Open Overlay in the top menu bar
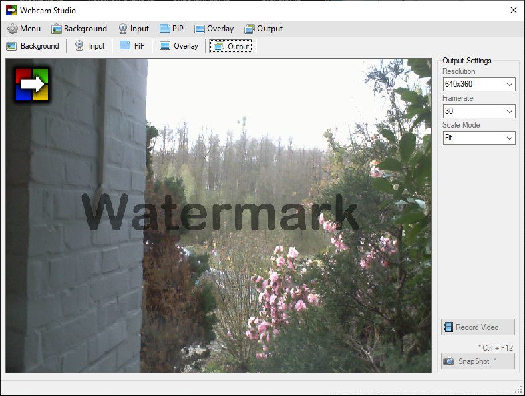 [x=214, y=29]
